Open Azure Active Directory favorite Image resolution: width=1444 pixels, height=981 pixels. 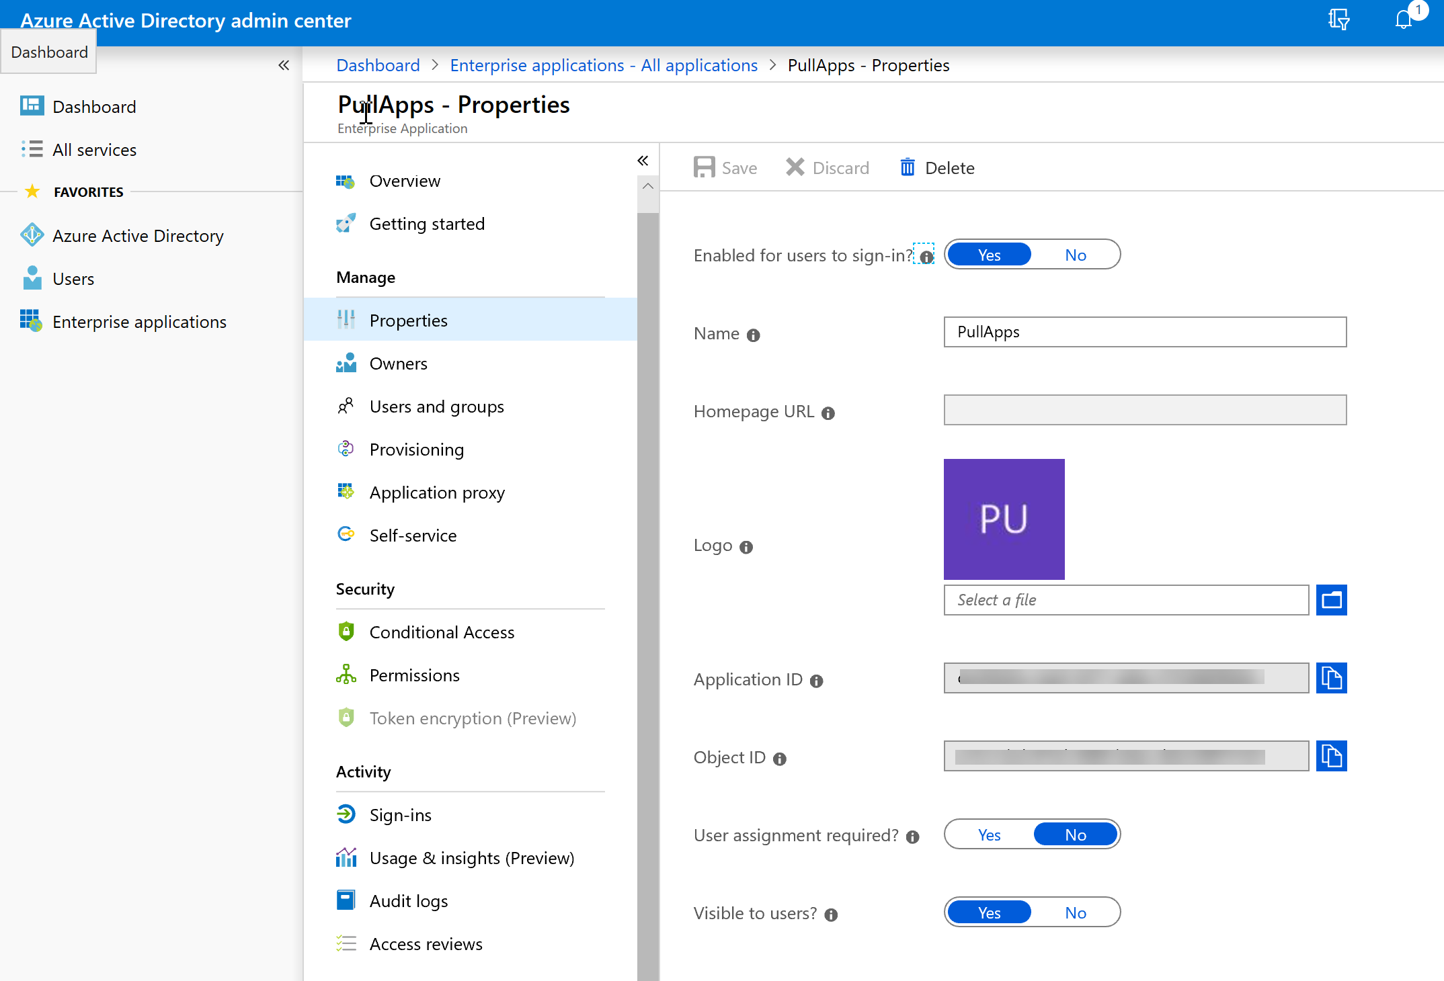(138, 235)
